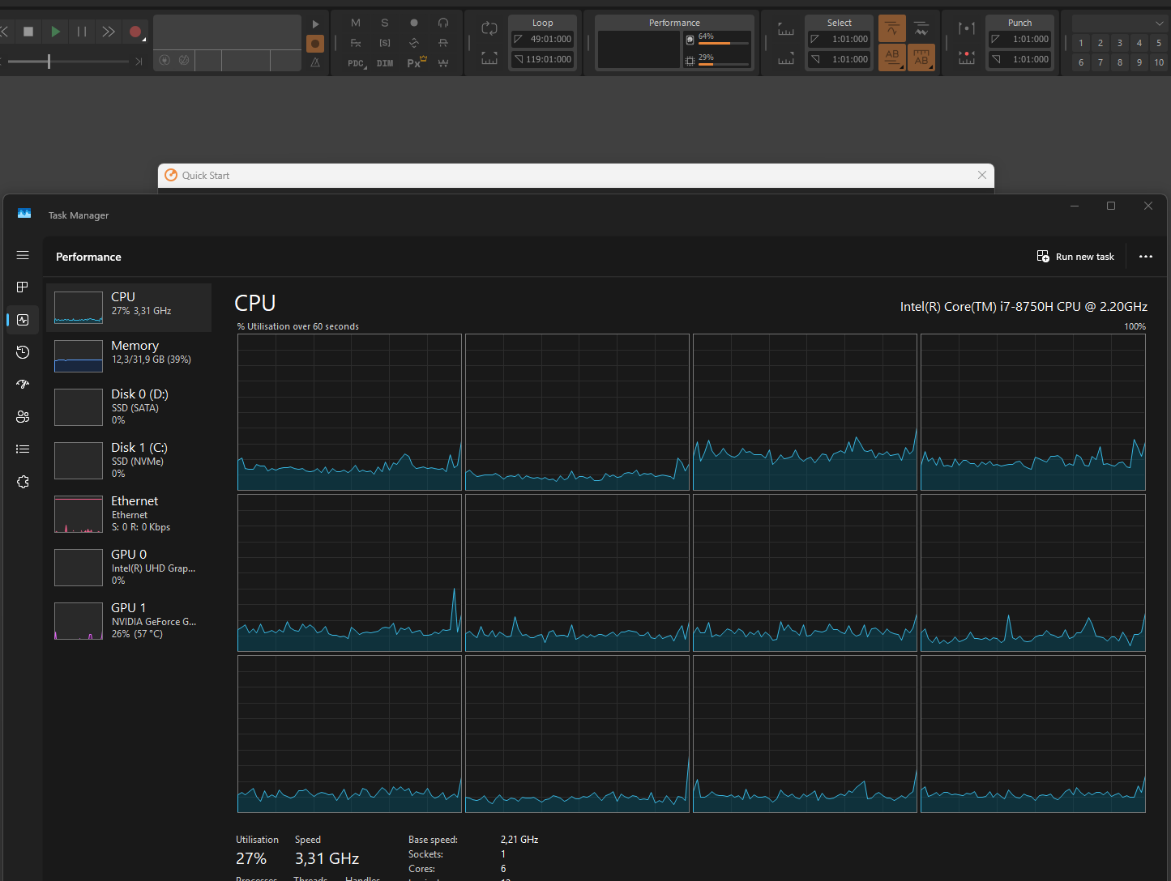Toggle global Solo (S) in mix module
This screenshot has width=1171, height=881.
[385, 23]
